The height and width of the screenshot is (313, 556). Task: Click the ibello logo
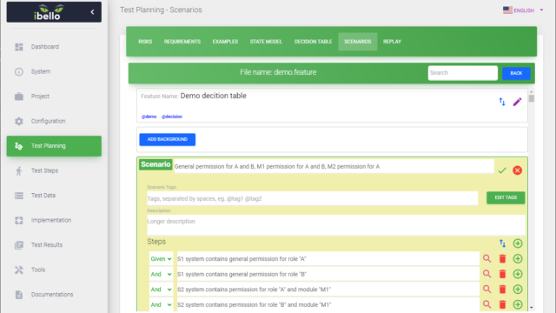tap(49, 12)
